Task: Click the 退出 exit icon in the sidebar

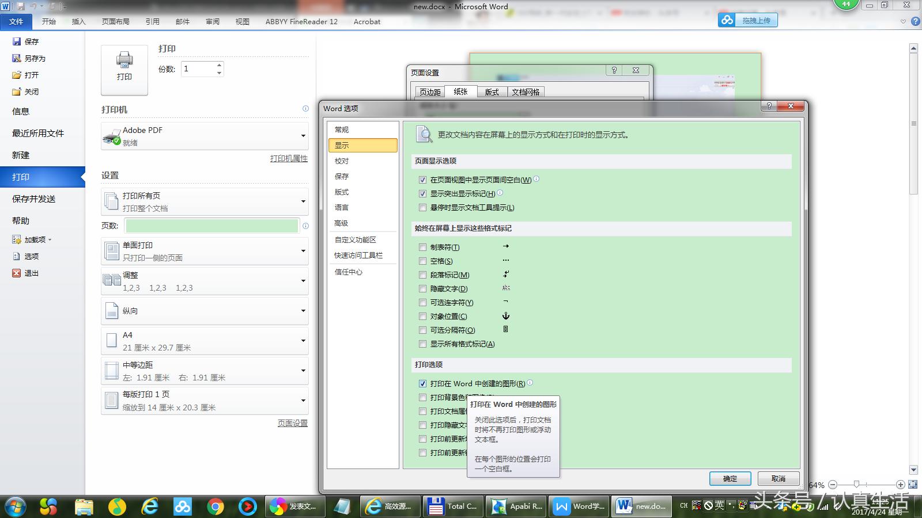Action: pos(17,273)
